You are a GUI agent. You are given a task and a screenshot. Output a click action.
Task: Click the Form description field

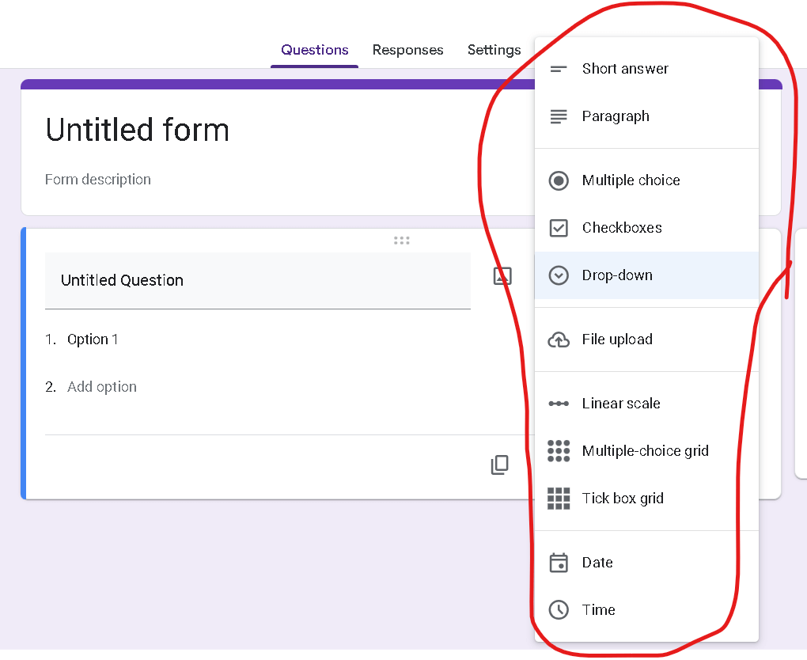98,180
